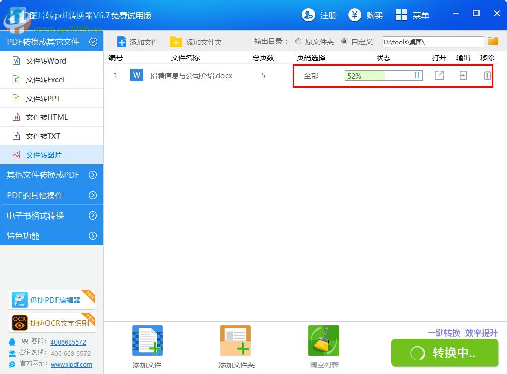Click the yellow folder icon to browse output directory
This screenshot has width=507, height=374.
[493, 42]
